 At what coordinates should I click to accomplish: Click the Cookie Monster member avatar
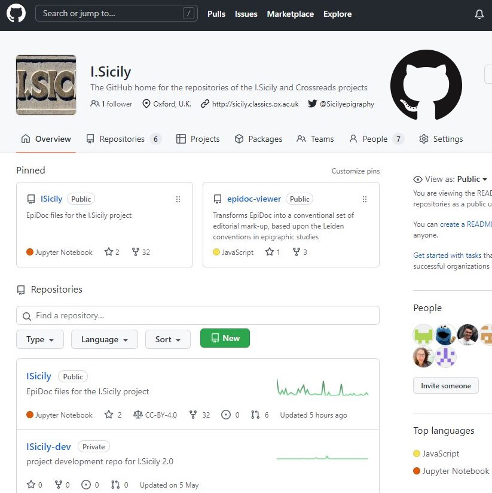[x=445, y=334]
